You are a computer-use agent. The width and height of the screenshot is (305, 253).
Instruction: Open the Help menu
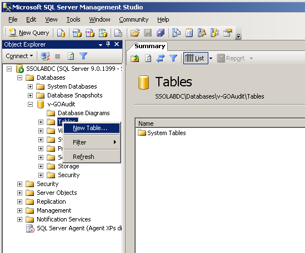coord(163,19)
